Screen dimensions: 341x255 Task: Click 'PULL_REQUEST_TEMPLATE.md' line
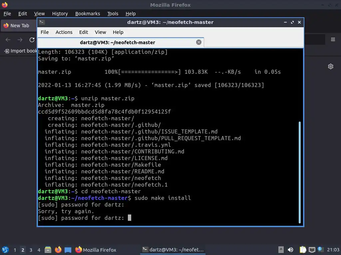pos(143,138)
